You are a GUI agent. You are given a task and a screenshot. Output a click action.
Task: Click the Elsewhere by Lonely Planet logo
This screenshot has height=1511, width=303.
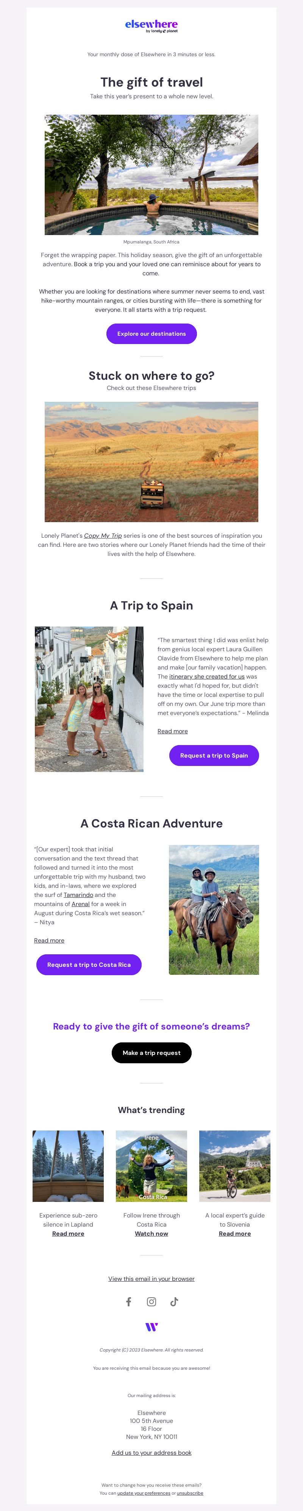tap(151, 26)
